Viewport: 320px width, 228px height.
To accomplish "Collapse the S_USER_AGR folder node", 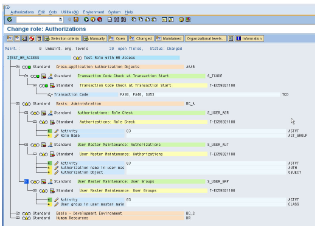I will point(26,112).
